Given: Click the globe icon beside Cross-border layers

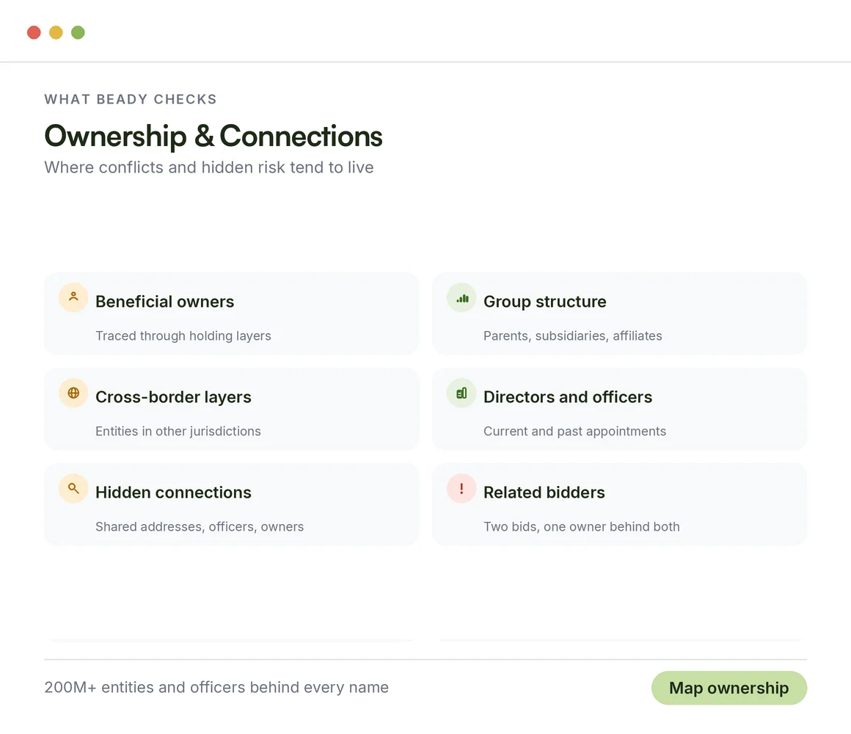Looking at the screenshot, I should pos(73,393).
